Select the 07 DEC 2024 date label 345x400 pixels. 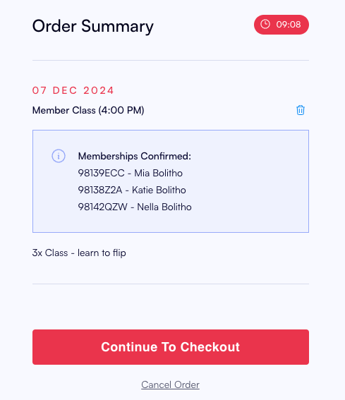click(73, 90)
